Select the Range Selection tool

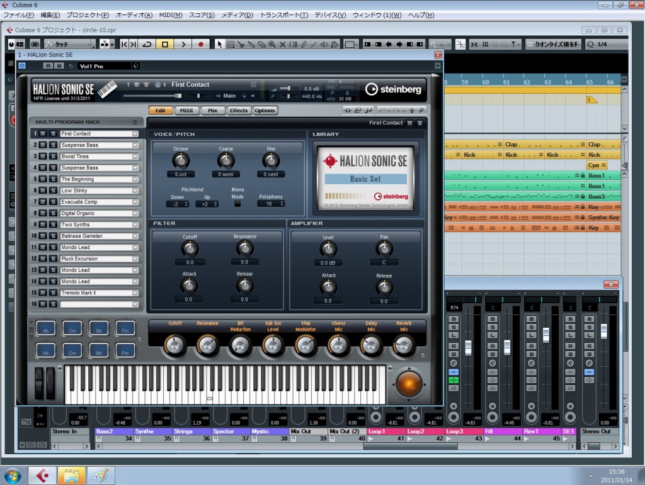[x=231, y=45]
